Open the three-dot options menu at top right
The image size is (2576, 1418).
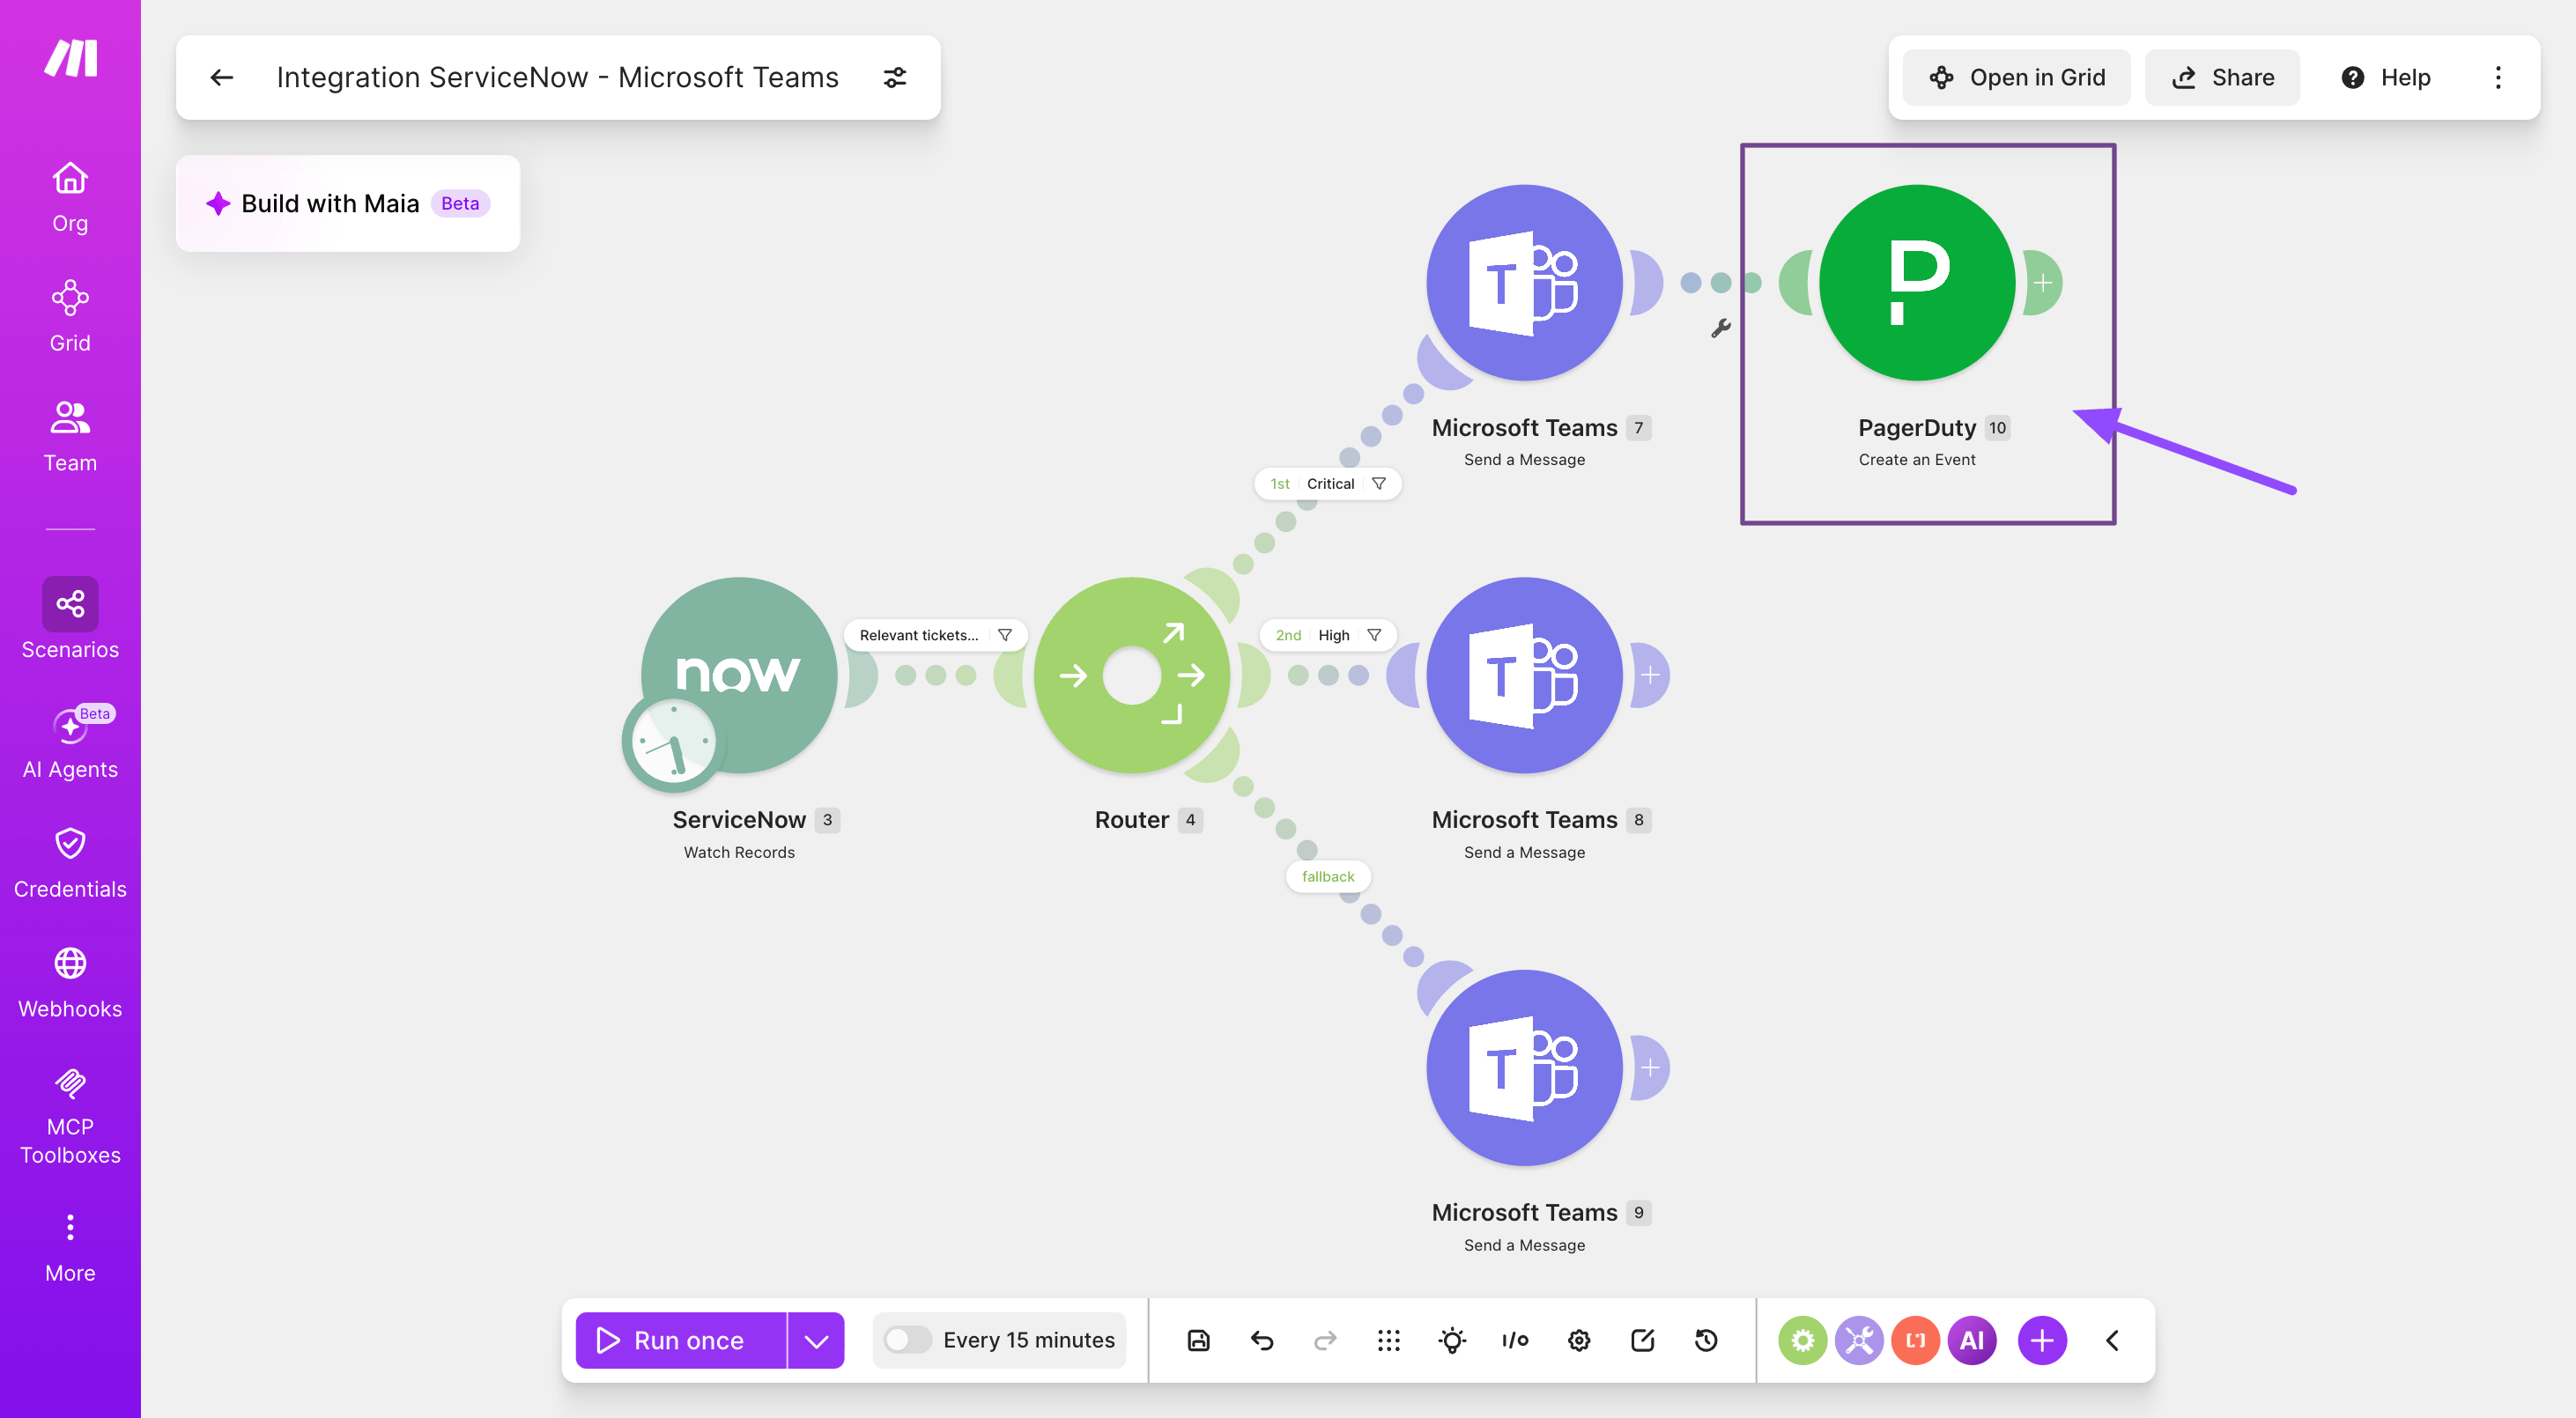tap(2498, 77)
